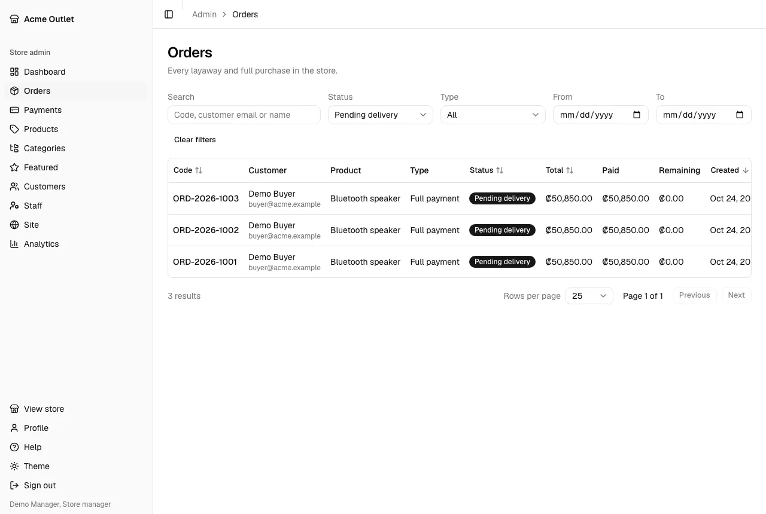
Task: Click the Help question mark icon
Action: 14,447
